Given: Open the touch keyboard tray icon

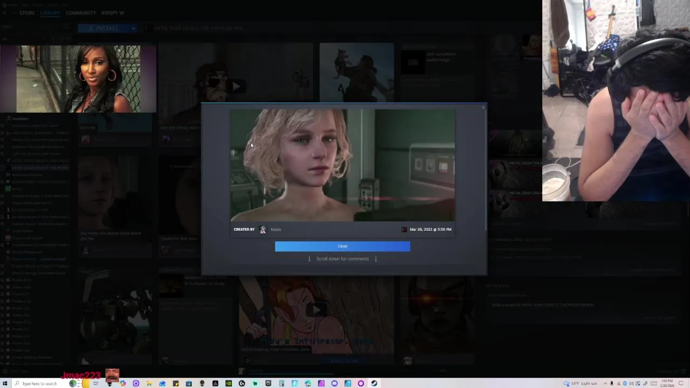Looking at the screenshot, I should (654, 383).
